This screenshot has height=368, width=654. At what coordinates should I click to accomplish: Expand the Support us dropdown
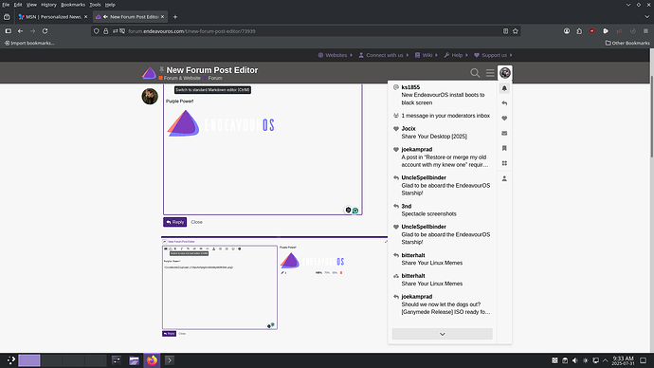493,55
